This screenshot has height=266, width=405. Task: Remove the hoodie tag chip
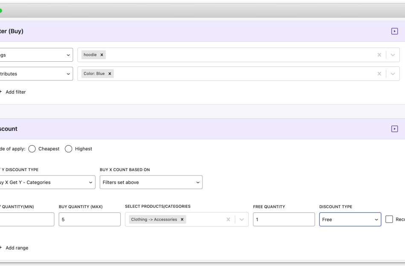(x=101, y=54)
